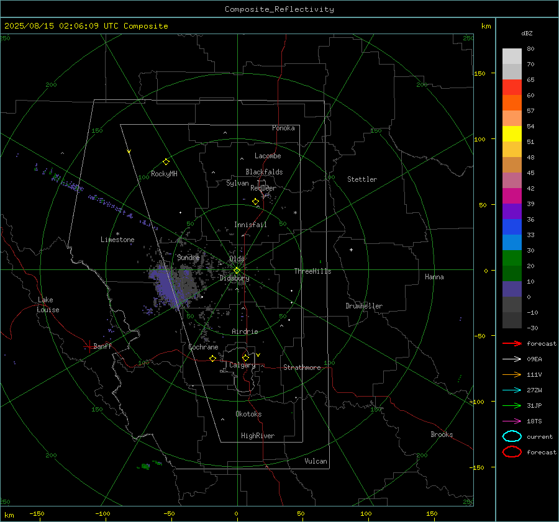
Task: Click the cyan current ellipse legend icon
Action: click(x=512, y=436)
